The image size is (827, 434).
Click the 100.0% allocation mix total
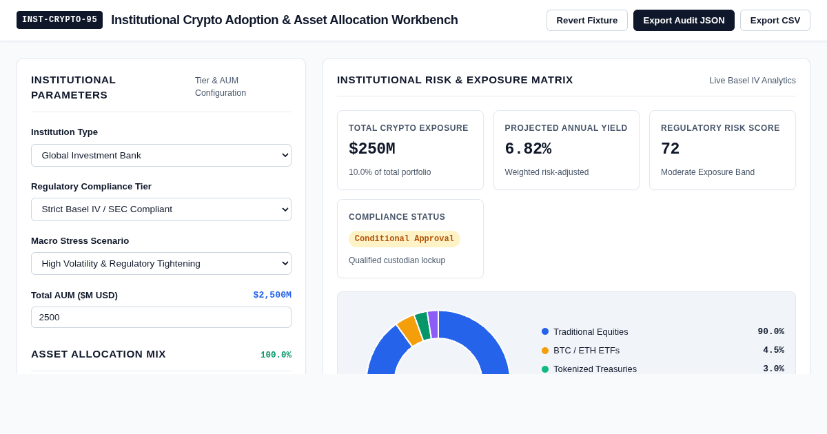tap(276, 355)
